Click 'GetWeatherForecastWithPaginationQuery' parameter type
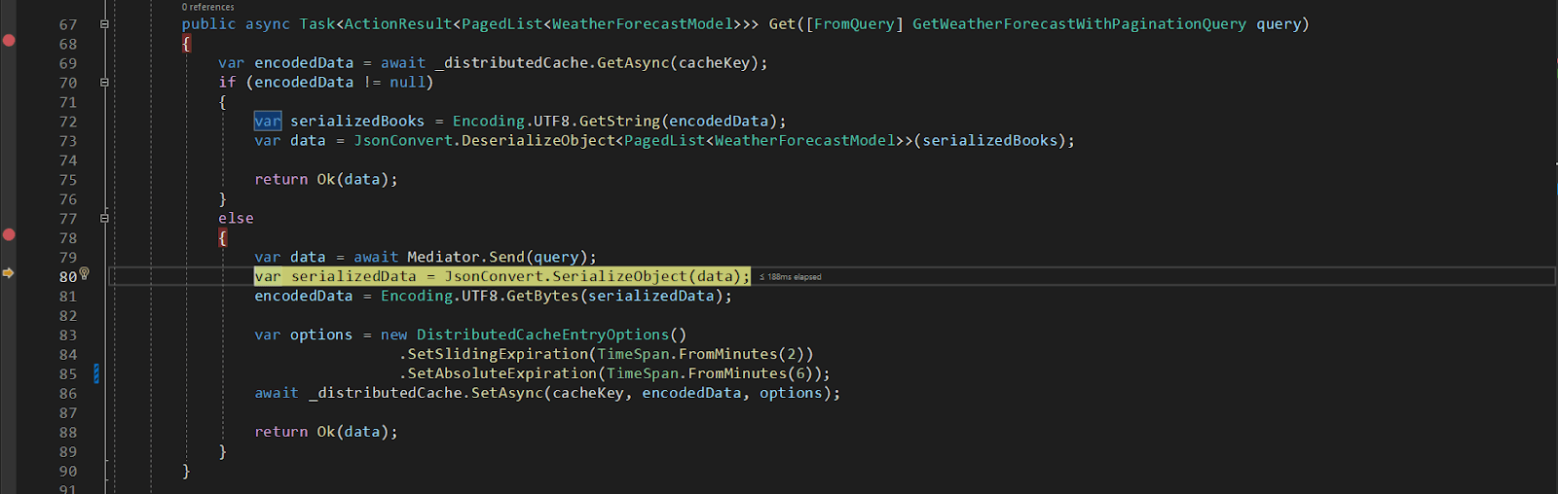The height and width of the screenshot is (494, 1558). (1079, 24)
